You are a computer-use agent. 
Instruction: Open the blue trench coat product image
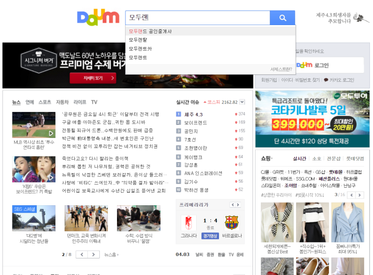(x=347, y=222)
